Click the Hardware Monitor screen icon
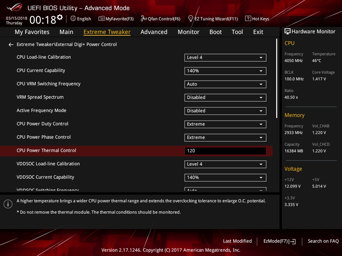Screen dimensions: 342x256 (x=288, y=31)
